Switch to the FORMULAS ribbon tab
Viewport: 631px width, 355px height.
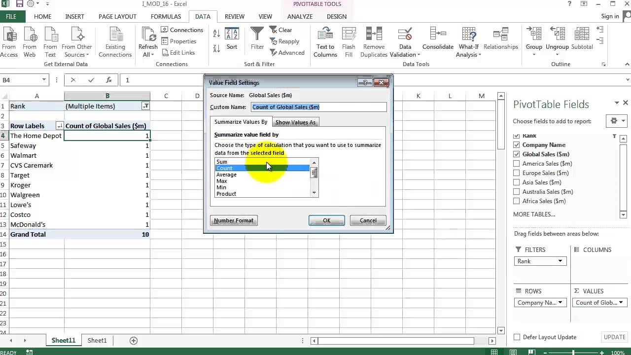166,16
